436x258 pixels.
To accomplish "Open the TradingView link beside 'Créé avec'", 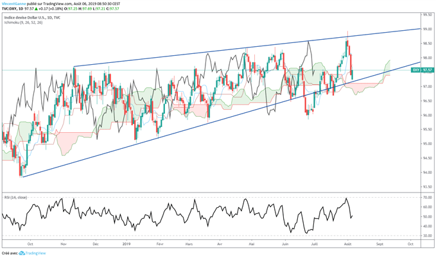I will (x=35, y=254).
